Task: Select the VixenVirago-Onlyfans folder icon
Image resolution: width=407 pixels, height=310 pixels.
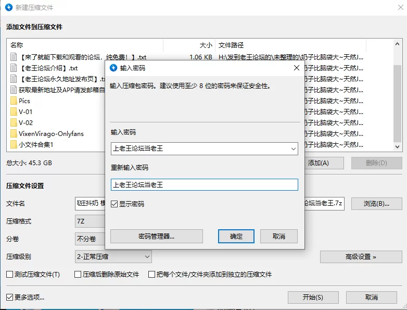Action: [14, 133]
